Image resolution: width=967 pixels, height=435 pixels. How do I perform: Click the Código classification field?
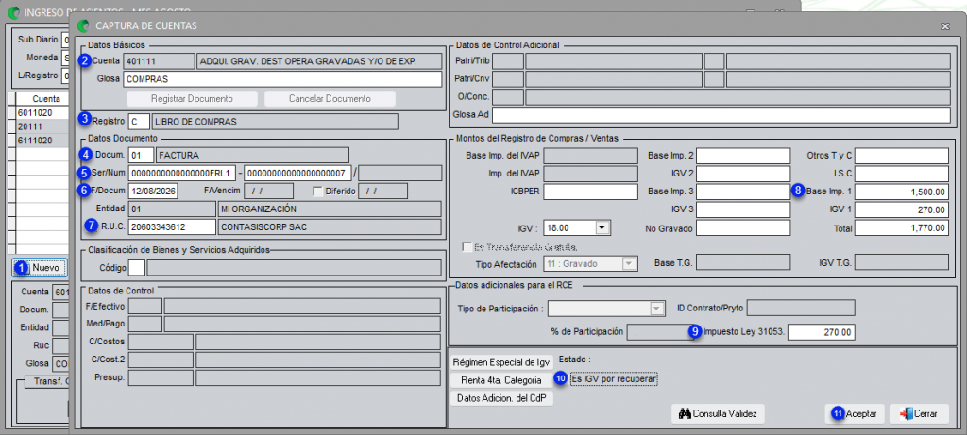pyautogui.click(x=137, y=267)
